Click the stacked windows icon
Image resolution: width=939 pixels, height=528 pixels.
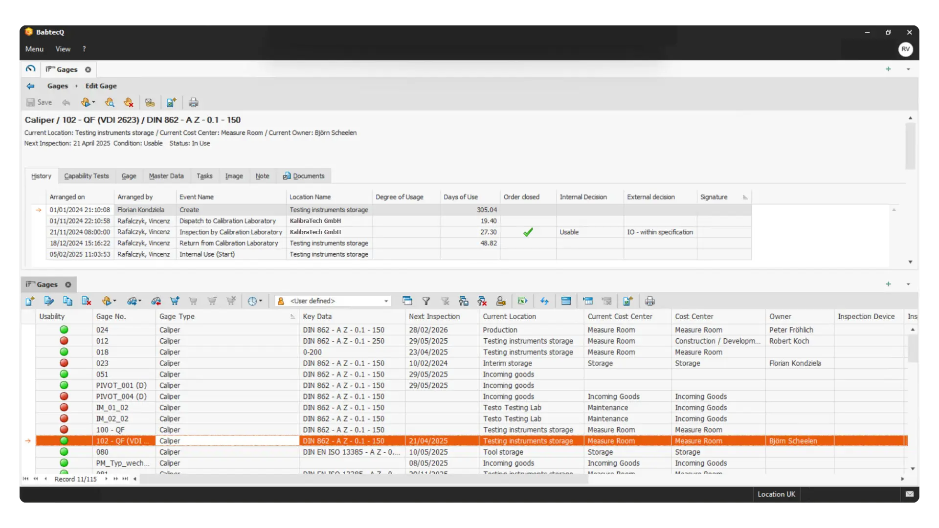[407, 301]
